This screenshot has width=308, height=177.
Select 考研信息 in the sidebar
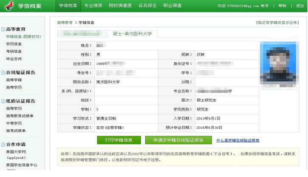tap(14, 51)
